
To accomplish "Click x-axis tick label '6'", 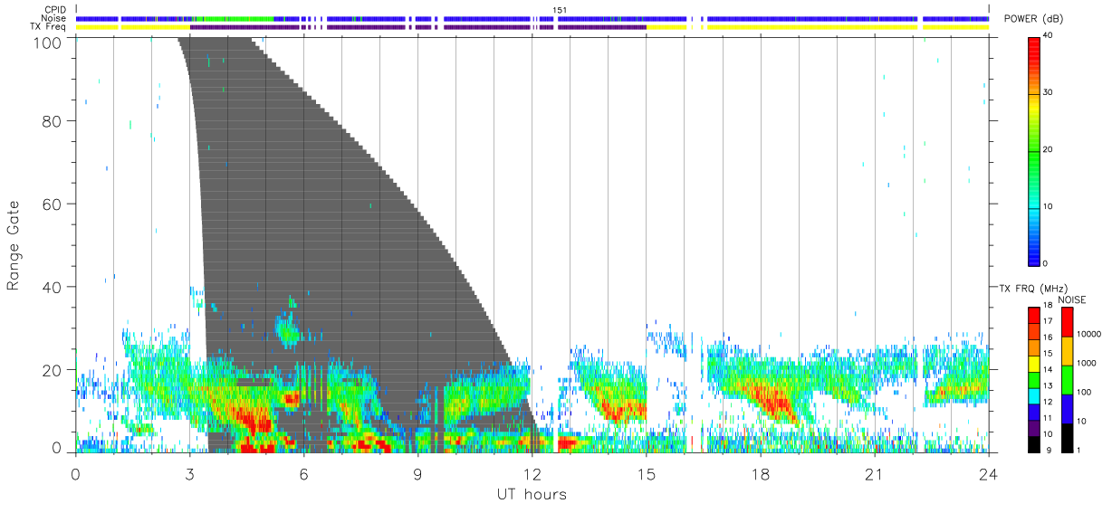I will click(303, 473).
